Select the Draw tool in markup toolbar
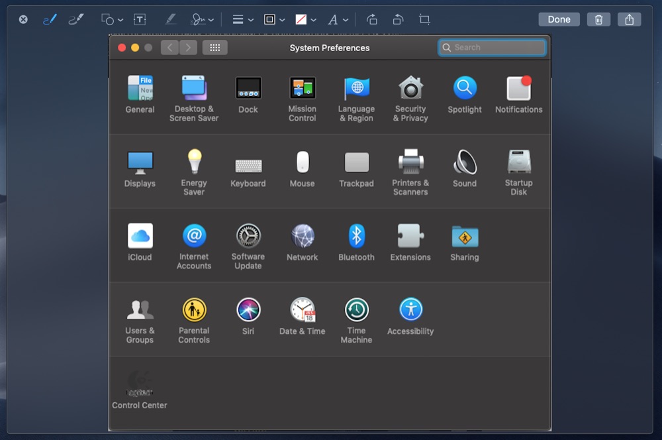The image size is (662, 440). tap(76, 19)
